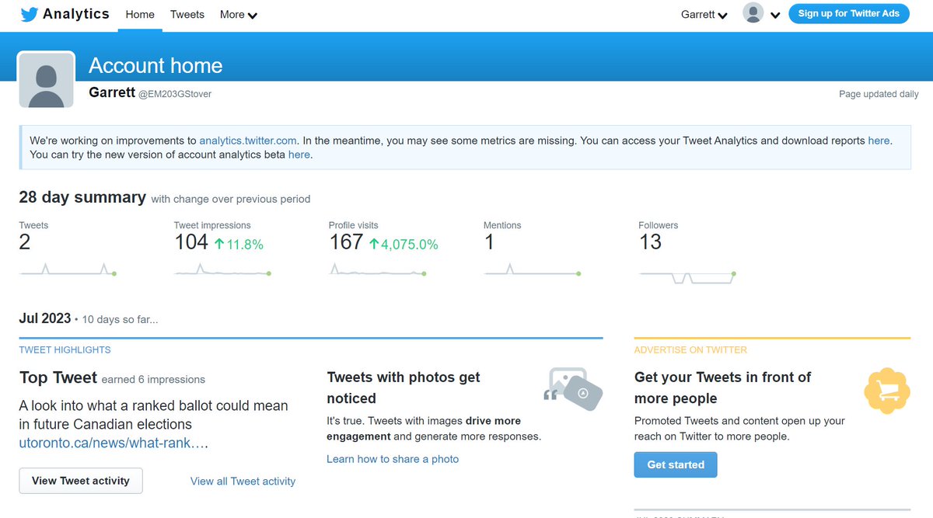Click the orange shopping cart badge icon
Image resolution: width=933 pixels, height=518 pixels.
[887, 391]
